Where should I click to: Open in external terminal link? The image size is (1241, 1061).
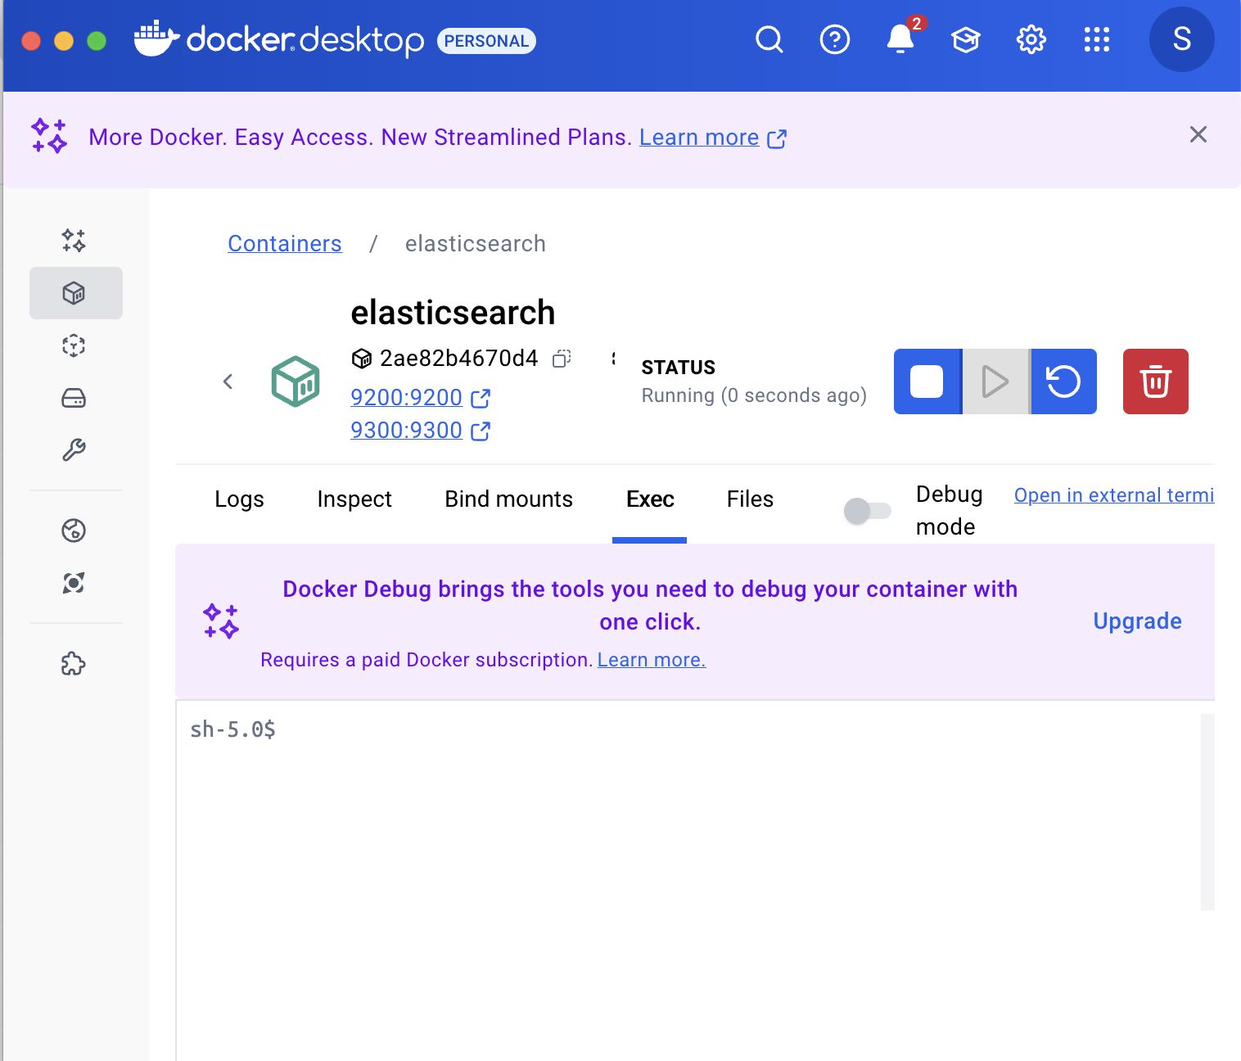pyautogui.click(x=1113, y=495)
